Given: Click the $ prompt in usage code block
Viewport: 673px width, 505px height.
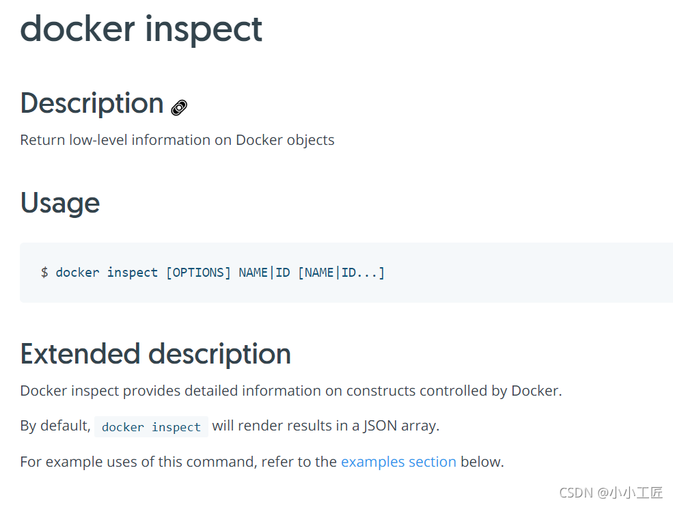Looking at the screenshot, I should click(x=44, y=272).
